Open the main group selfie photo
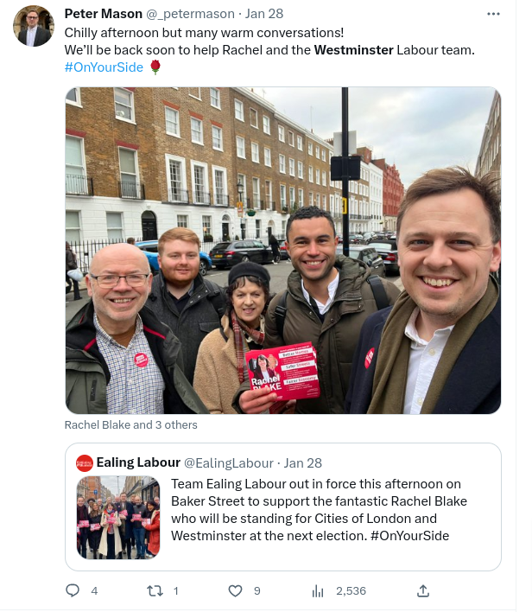The image size is (532, 612). pyautogui.click(x=283, y=250)
